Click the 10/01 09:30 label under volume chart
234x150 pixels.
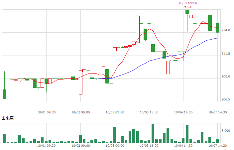[46, 146]
